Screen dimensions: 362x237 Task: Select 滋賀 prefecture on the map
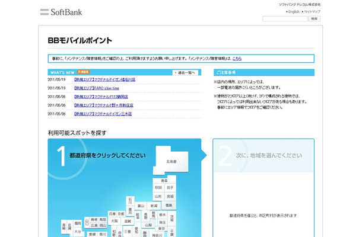[x=128, y=221]
